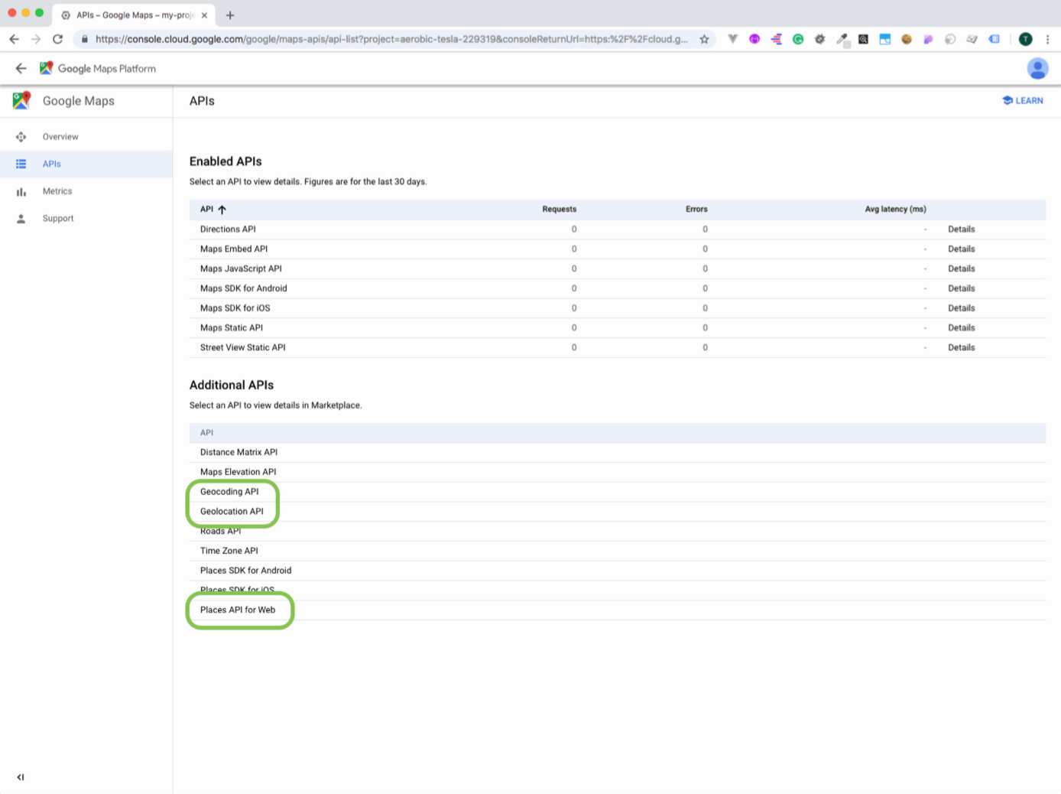
Task: Sort by API column ascending arrow
Action: tap(222, 209)
